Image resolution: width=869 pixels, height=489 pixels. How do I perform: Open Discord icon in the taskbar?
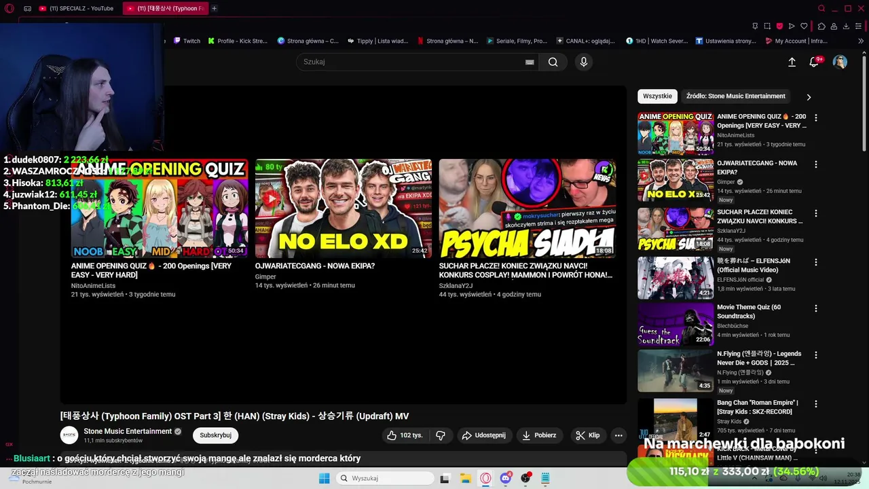coord(506,478)
